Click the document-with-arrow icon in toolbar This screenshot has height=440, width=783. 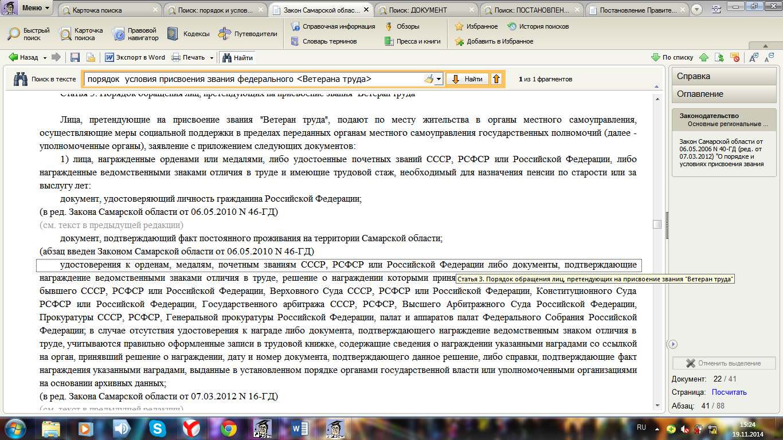click(719, 57)
